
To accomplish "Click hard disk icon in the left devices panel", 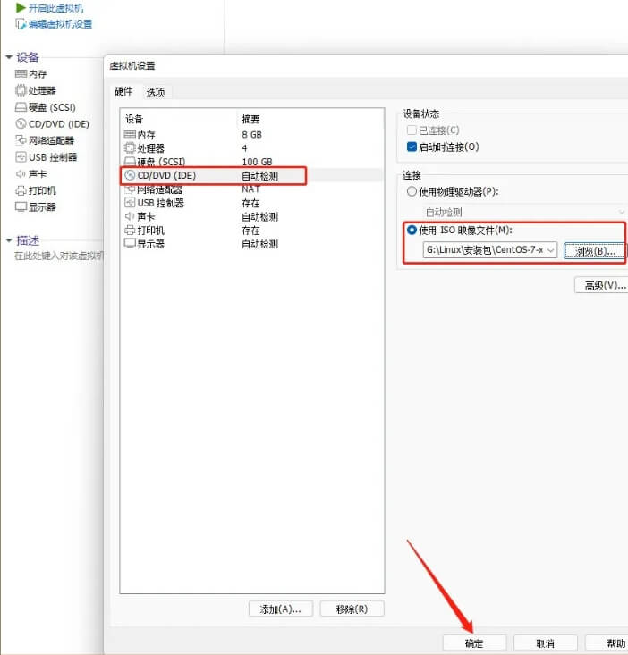I will point(21,107).
